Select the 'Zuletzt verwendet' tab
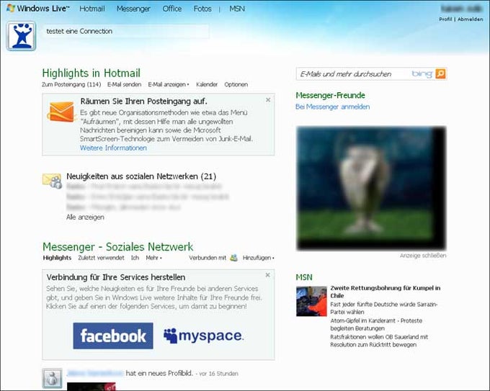Screen dimensions: 490x391 [x=101, y=258]
